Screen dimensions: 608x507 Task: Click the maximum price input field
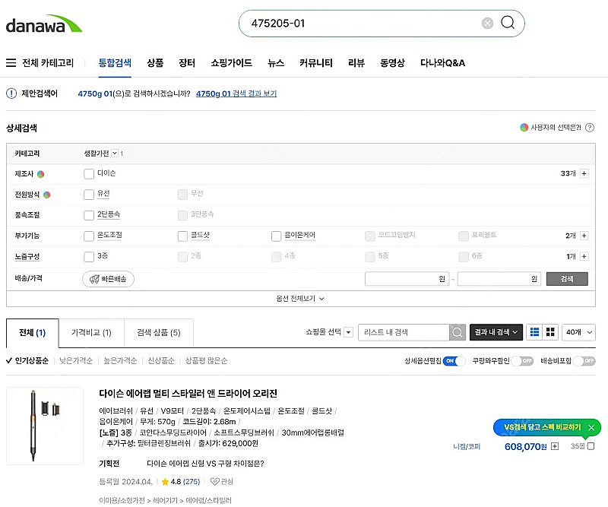pos(499,278)
